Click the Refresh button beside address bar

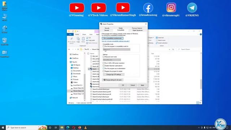pos(173,49)
